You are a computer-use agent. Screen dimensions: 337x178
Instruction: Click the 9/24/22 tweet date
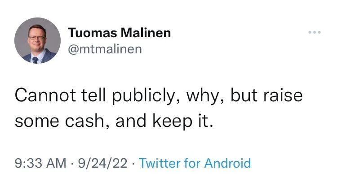103,163
